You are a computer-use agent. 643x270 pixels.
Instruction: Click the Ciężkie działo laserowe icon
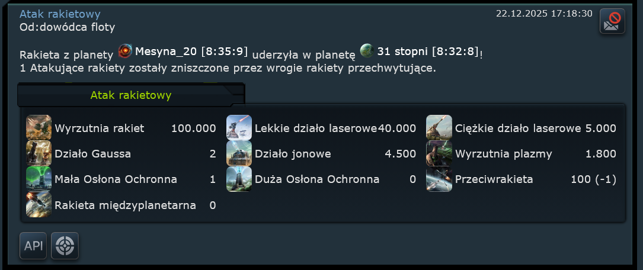(439, 128)
